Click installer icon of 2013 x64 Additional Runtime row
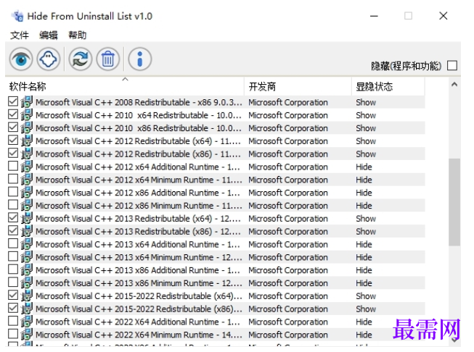 [x=27, y=244]
